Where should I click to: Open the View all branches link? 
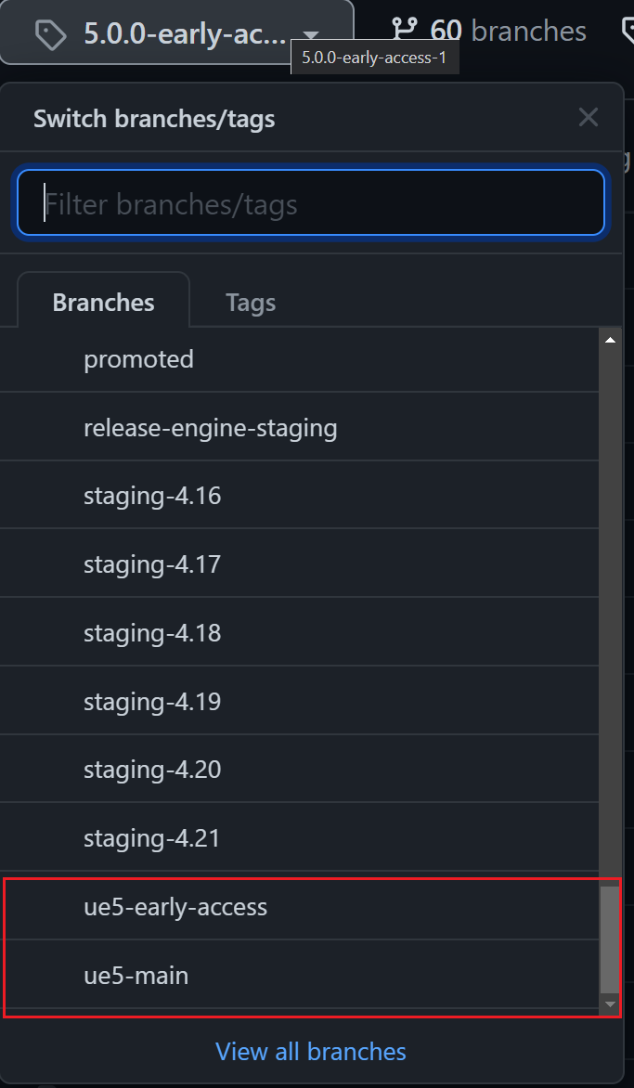click(x=311, y=1052)
